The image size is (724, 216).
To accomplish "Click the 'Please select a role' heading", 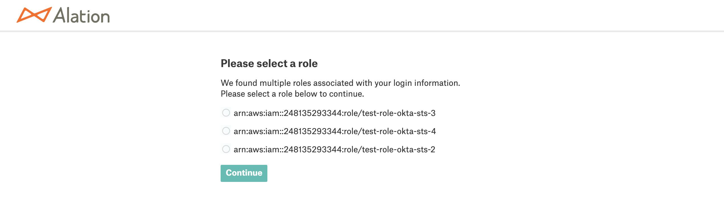I will pos(269,63).
